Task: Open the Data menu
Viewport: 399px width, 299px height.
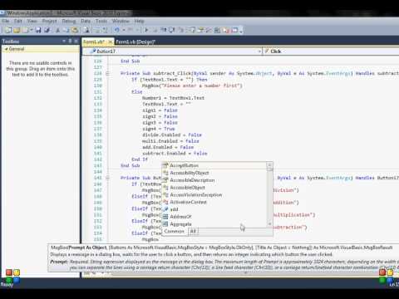Action: [x=86, y=21]
